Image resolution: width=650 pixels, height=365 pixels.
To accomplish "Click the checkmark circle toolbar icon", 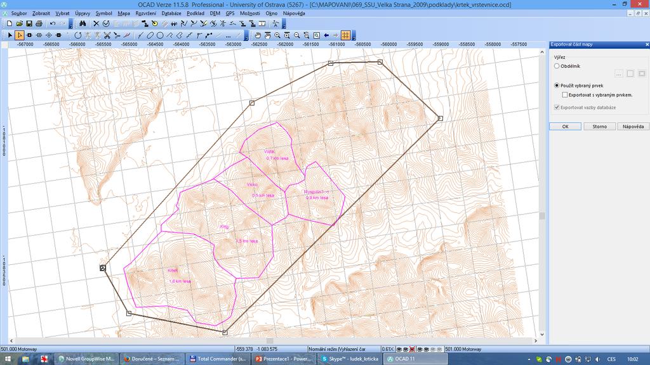I will [x=106, y=23].
